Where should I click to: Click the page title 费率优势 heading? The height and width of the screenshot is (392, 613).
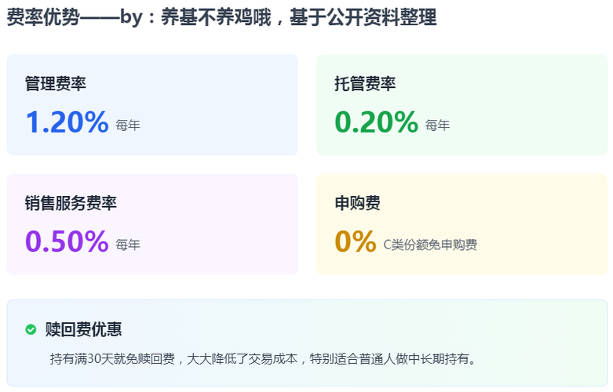click(221, 18)
